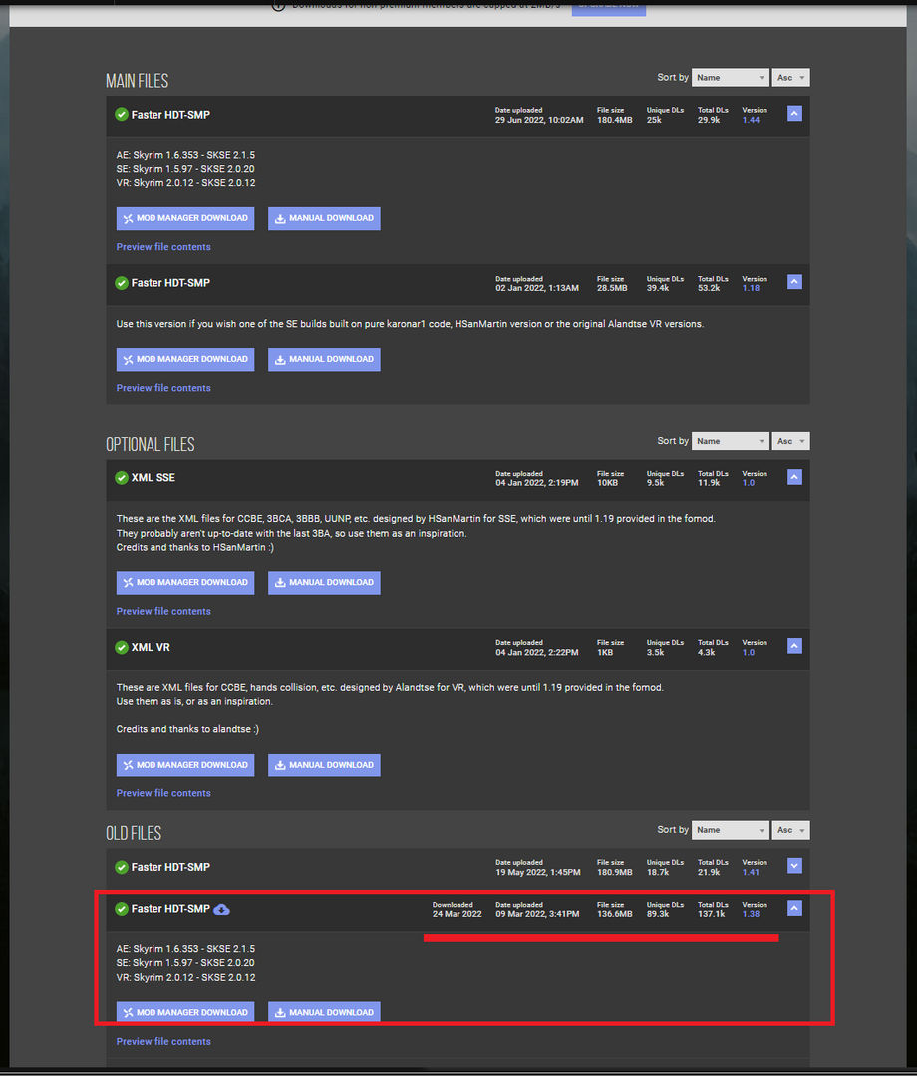Click Mod Manager Download for version 1.38
The width and height of the screenshot is (917, 1076).
[x=185, y=1012]
